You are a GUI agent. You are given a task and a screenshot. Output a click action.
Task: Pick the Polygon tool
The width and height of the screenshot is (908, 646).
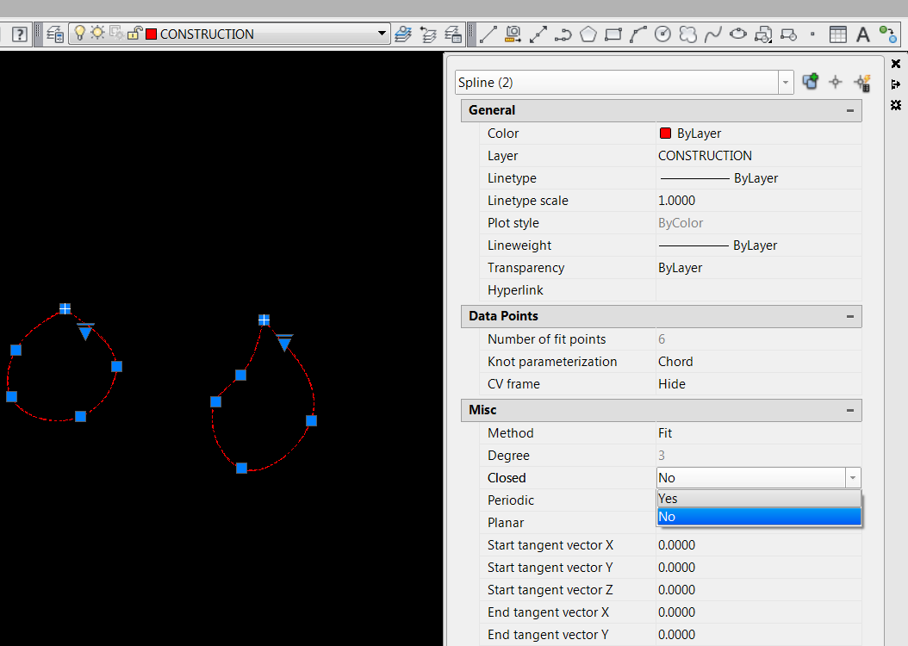[x=588, y=34]
